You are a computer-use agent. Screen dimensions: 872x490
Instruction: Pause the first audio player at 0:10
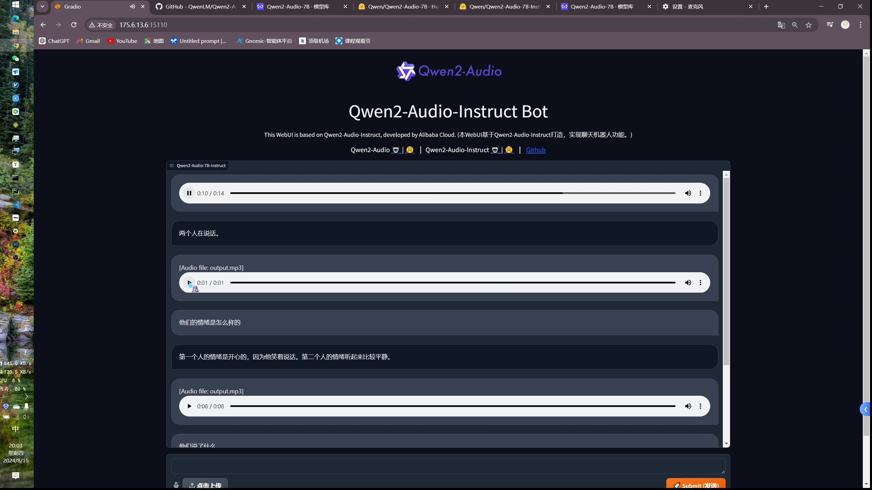tap(189, 193)
